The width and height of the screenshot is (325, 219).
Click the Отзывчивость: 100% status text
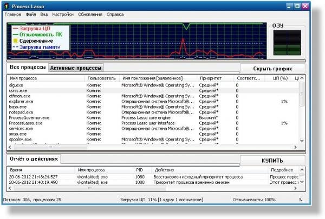tap(254, 200)
